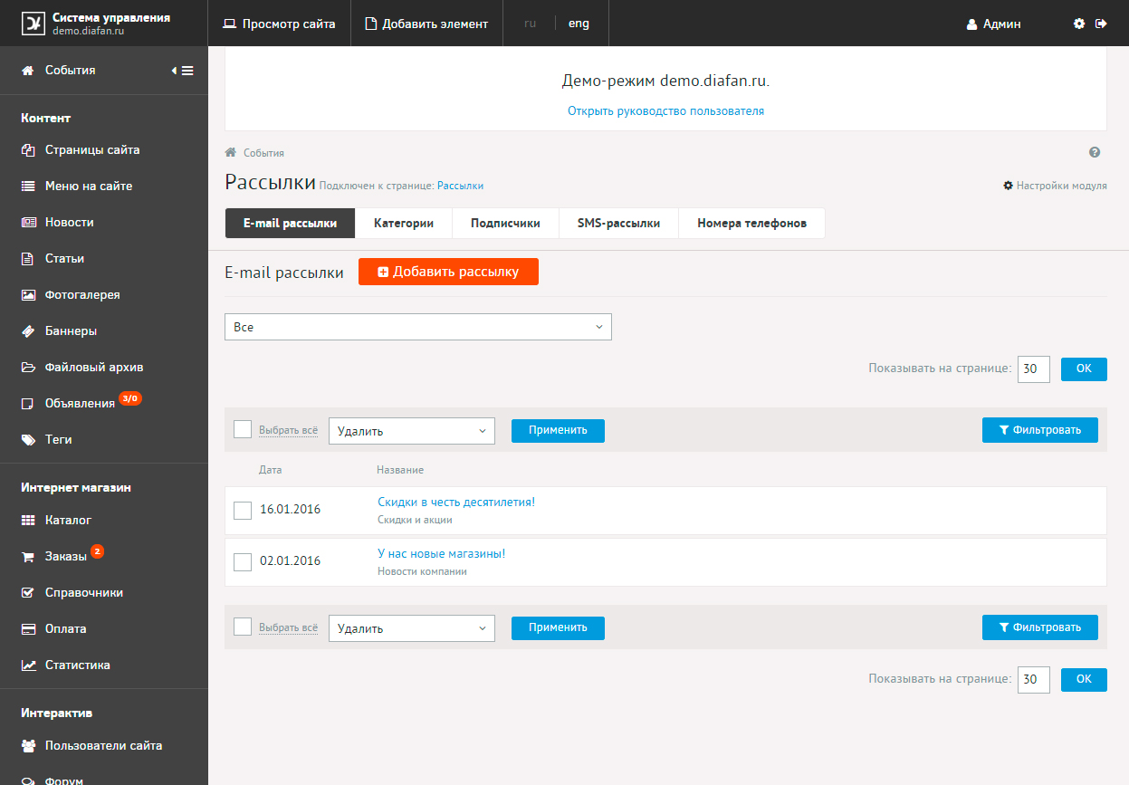The height and width of the screenshot is (785, 1129).
Task: Follow the Рассылки page link in heading
Action: pyautogui.click(x=460, y=186)
